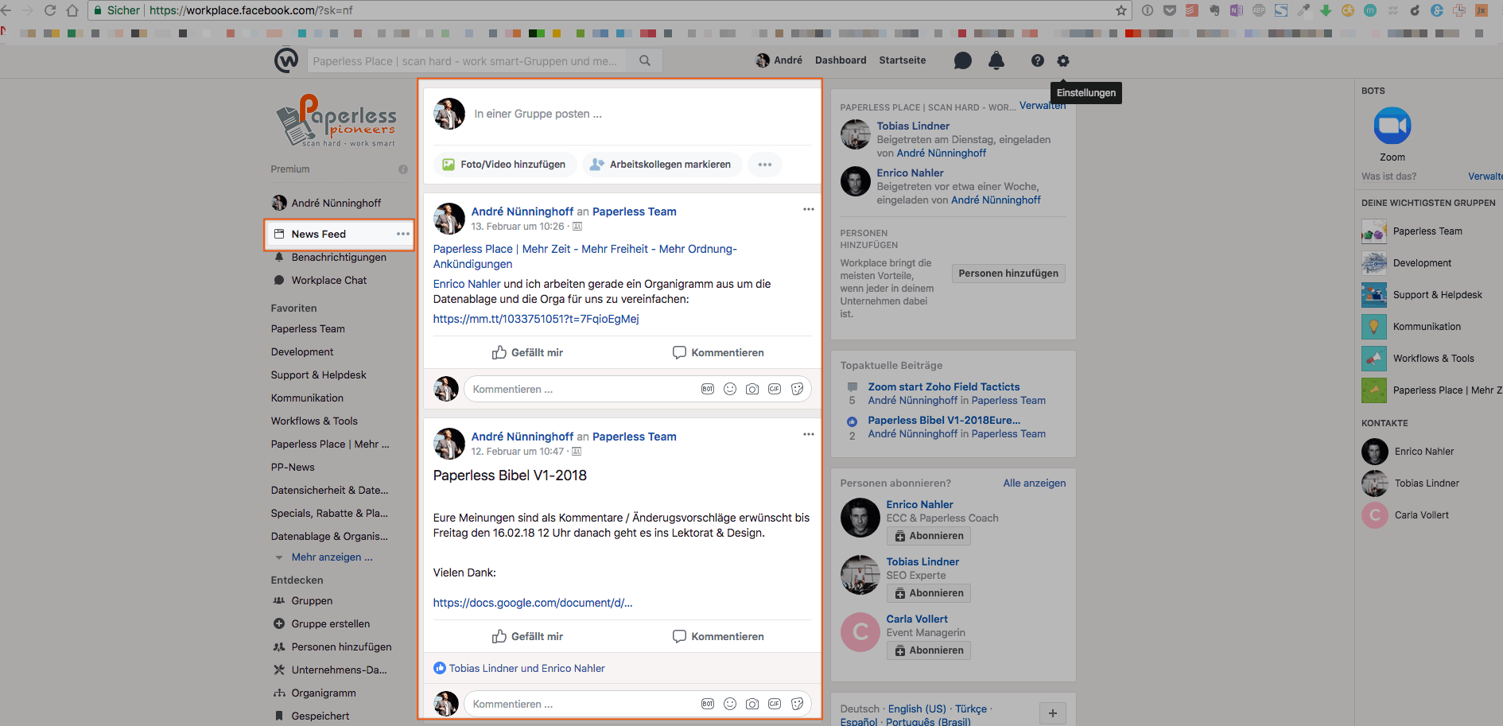The width and height of the screenshot is (1503, 726).
Task: Like the Paperless Bibel post
Action: point(527,636)
